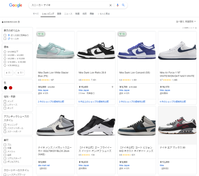199x176 pixels.
Task: Click the Google logo
Action: click(15, 5)
